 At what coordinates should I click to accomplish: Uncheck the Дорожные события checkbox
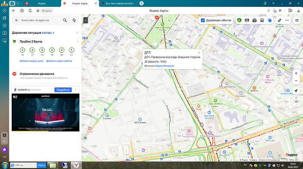(203, 20)
